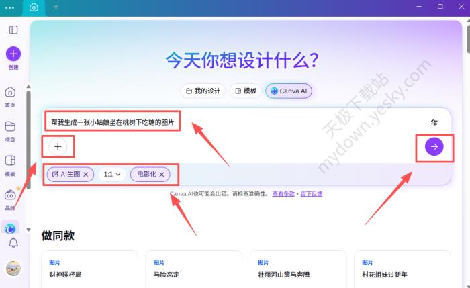Click the prompt text input field
This screenshot has width=470, height=288.
(x=235, y=122)
